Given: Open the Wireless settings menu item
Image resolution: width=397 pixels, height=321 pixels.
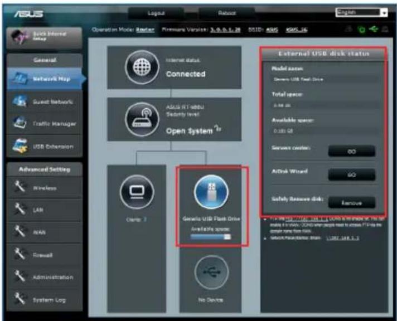Looking at the screenshot, I should pyautogui.click(x=44, y=188).
